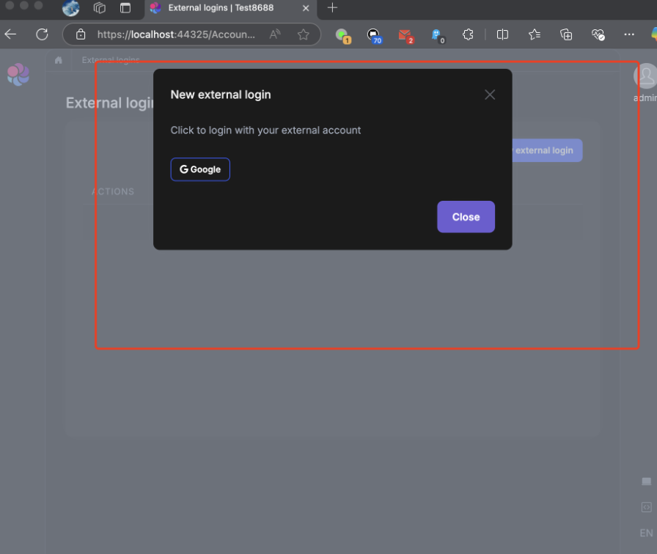This screenshot has width=657, height=554.
Task: Toggle the split screen icon
Action: [502, 34]
